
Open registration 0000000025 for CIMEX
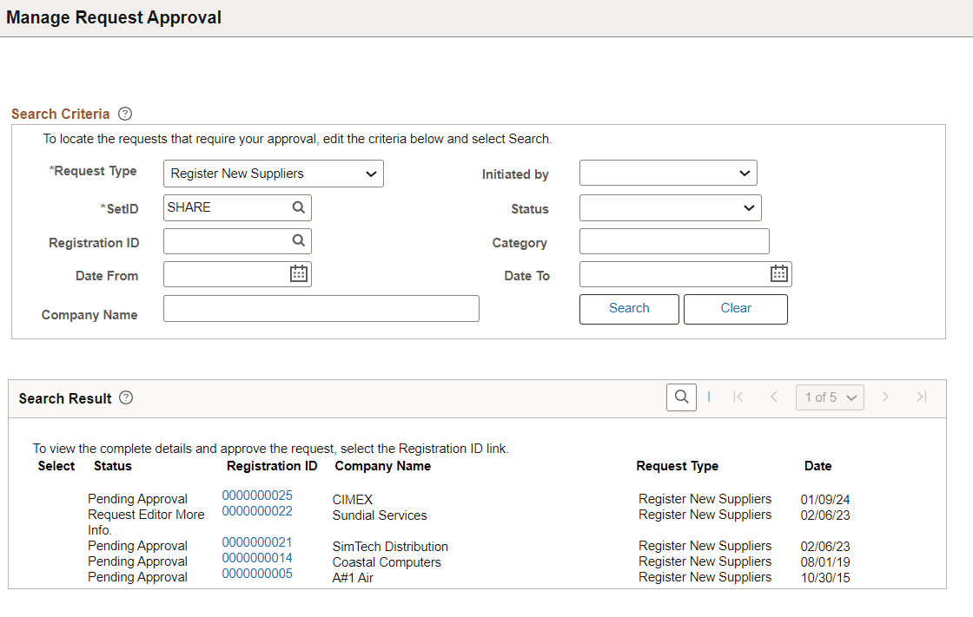click(257, 494)
